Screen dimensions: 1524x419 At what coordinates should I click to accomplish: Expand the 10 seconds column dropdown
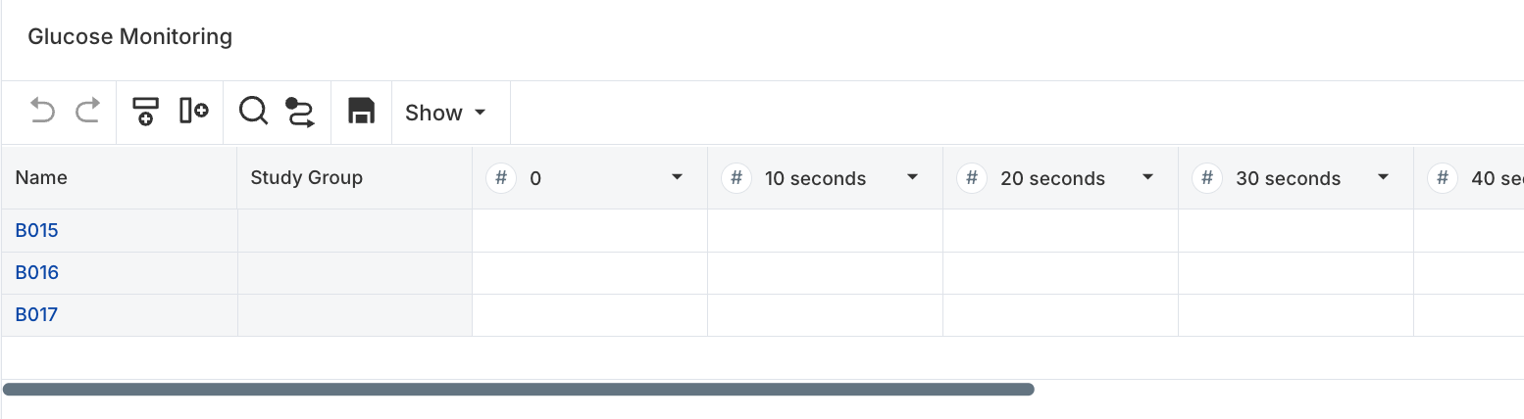click(x=912, y=178)
